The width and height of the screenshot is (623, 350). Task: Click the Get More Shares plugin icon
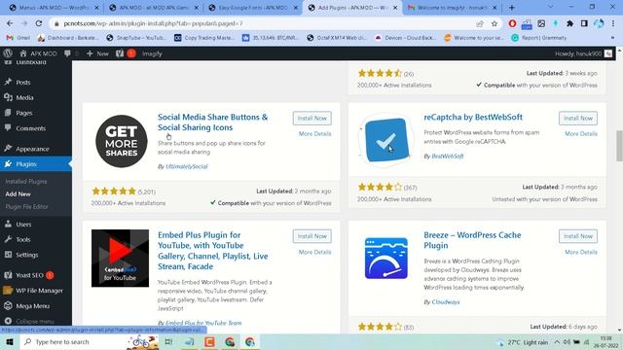[x=121, y=141]
